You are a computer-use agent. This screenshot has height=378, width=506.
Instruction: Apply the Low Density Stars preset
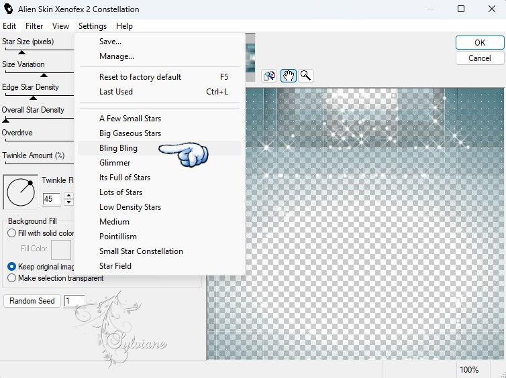click(x=160, y=207)
